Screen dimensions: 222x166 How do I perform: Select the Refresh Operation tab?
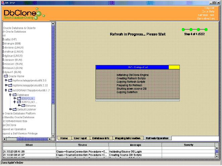(x=157, y=138)
